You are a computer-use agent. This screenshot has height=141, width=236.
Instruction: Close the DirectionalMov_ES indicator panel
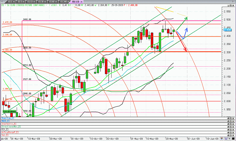coord(233,127)
